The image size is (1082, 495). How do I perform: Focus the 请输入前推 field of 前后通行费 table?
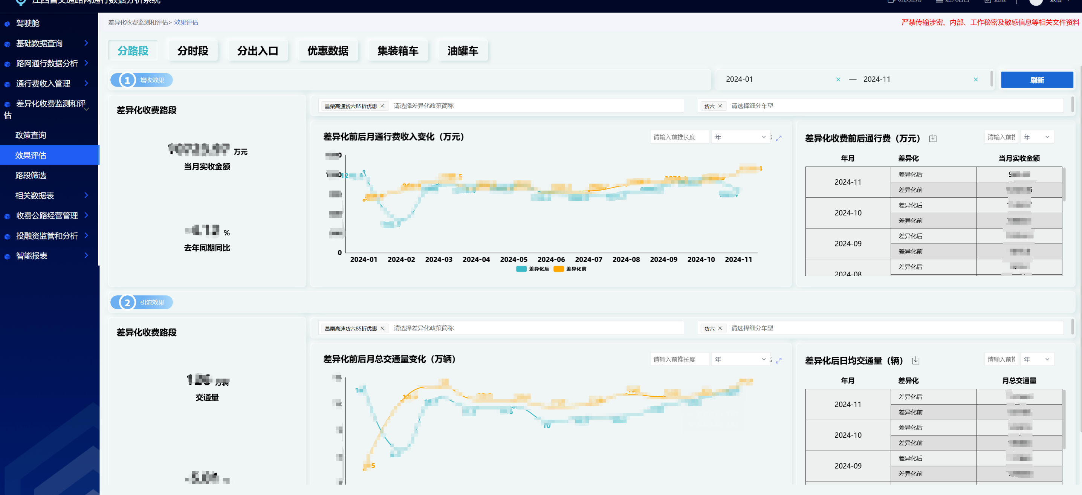click(1001, 137)
